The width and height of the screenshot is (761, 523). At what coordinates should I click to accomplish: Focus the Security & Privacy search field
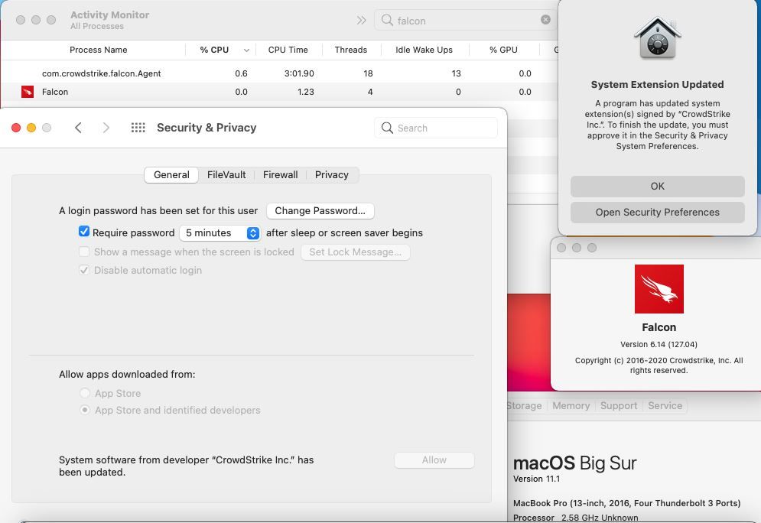pyautogui.click(x=436, y=128)
